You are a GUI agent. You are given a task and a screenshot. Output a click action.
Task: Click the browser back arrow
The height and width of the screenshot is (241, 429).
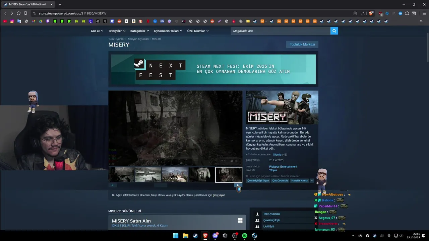[x=5, y=13]
